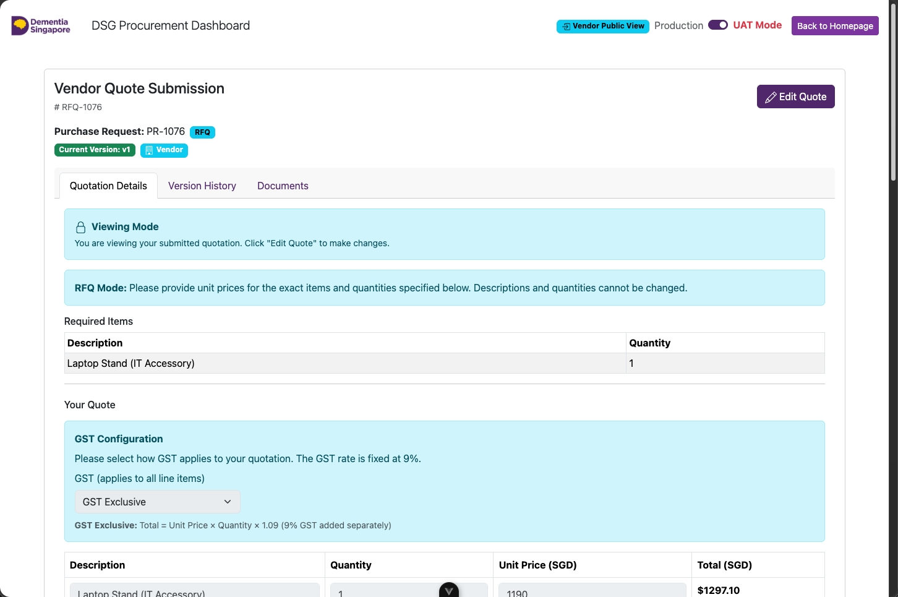Switch to the Quotation Details tab

[108, 186]
